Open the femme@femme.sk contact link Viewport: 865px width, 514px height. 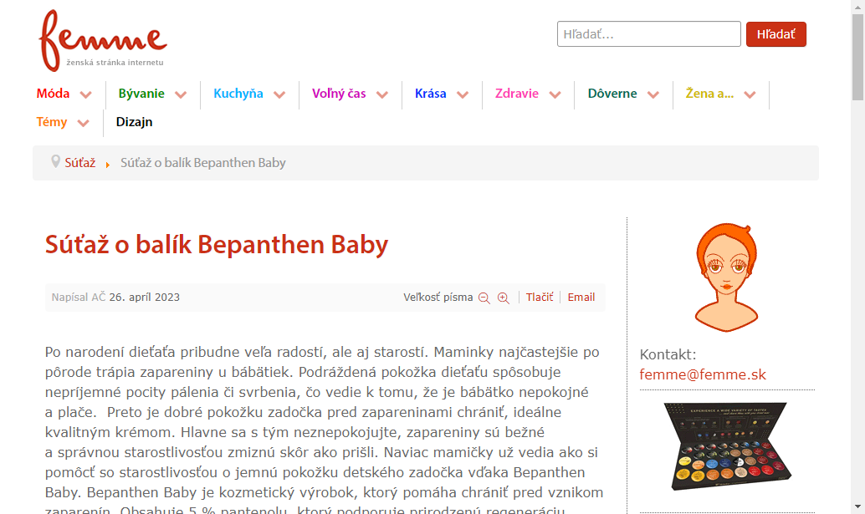[703, 374]
